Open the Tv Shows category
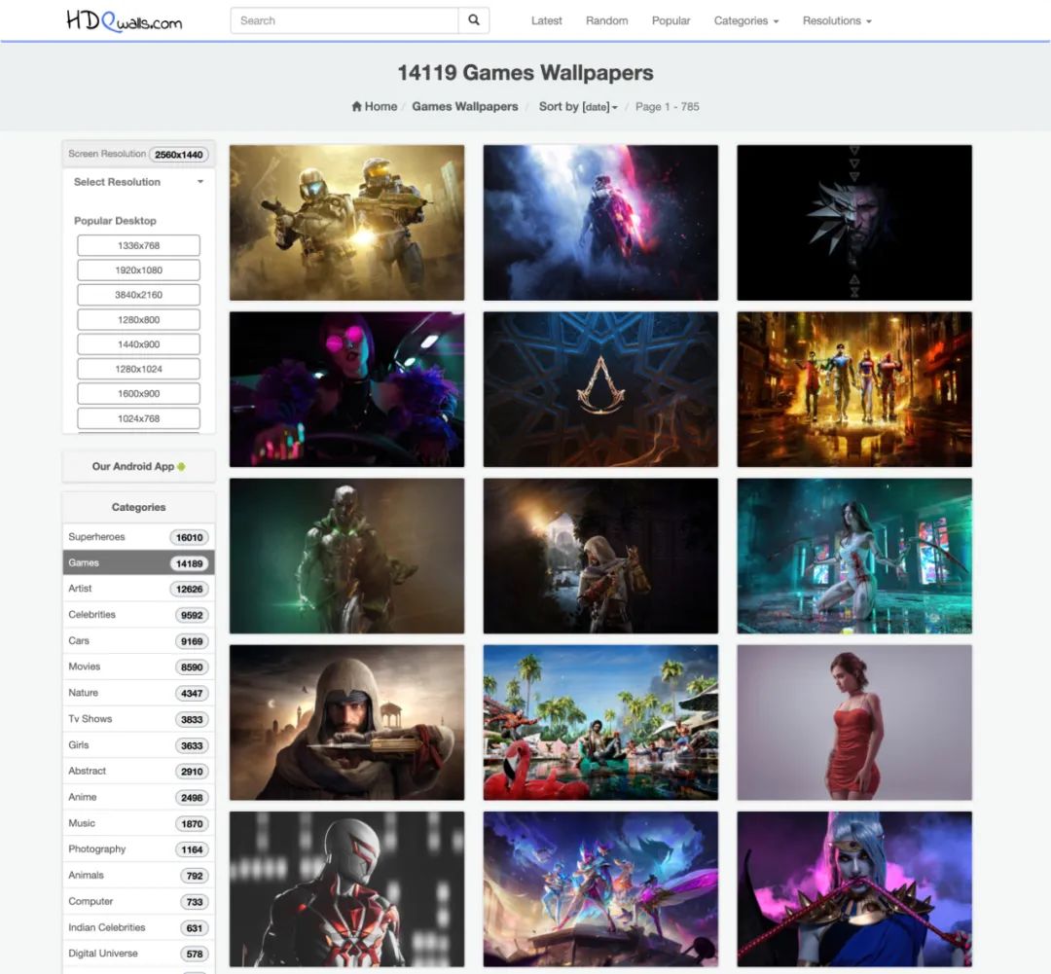The height and width of the screenshot is (974, 1051). coord(139,719)
